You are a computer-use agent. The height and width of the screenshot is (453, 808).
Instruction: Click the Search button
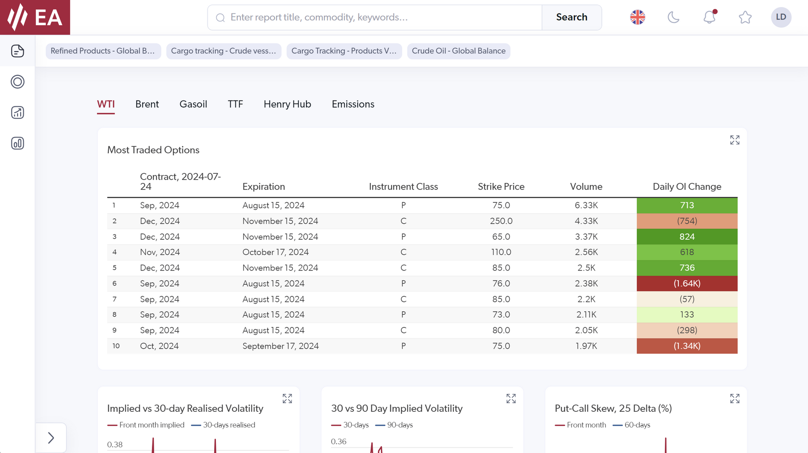[571, 17]
